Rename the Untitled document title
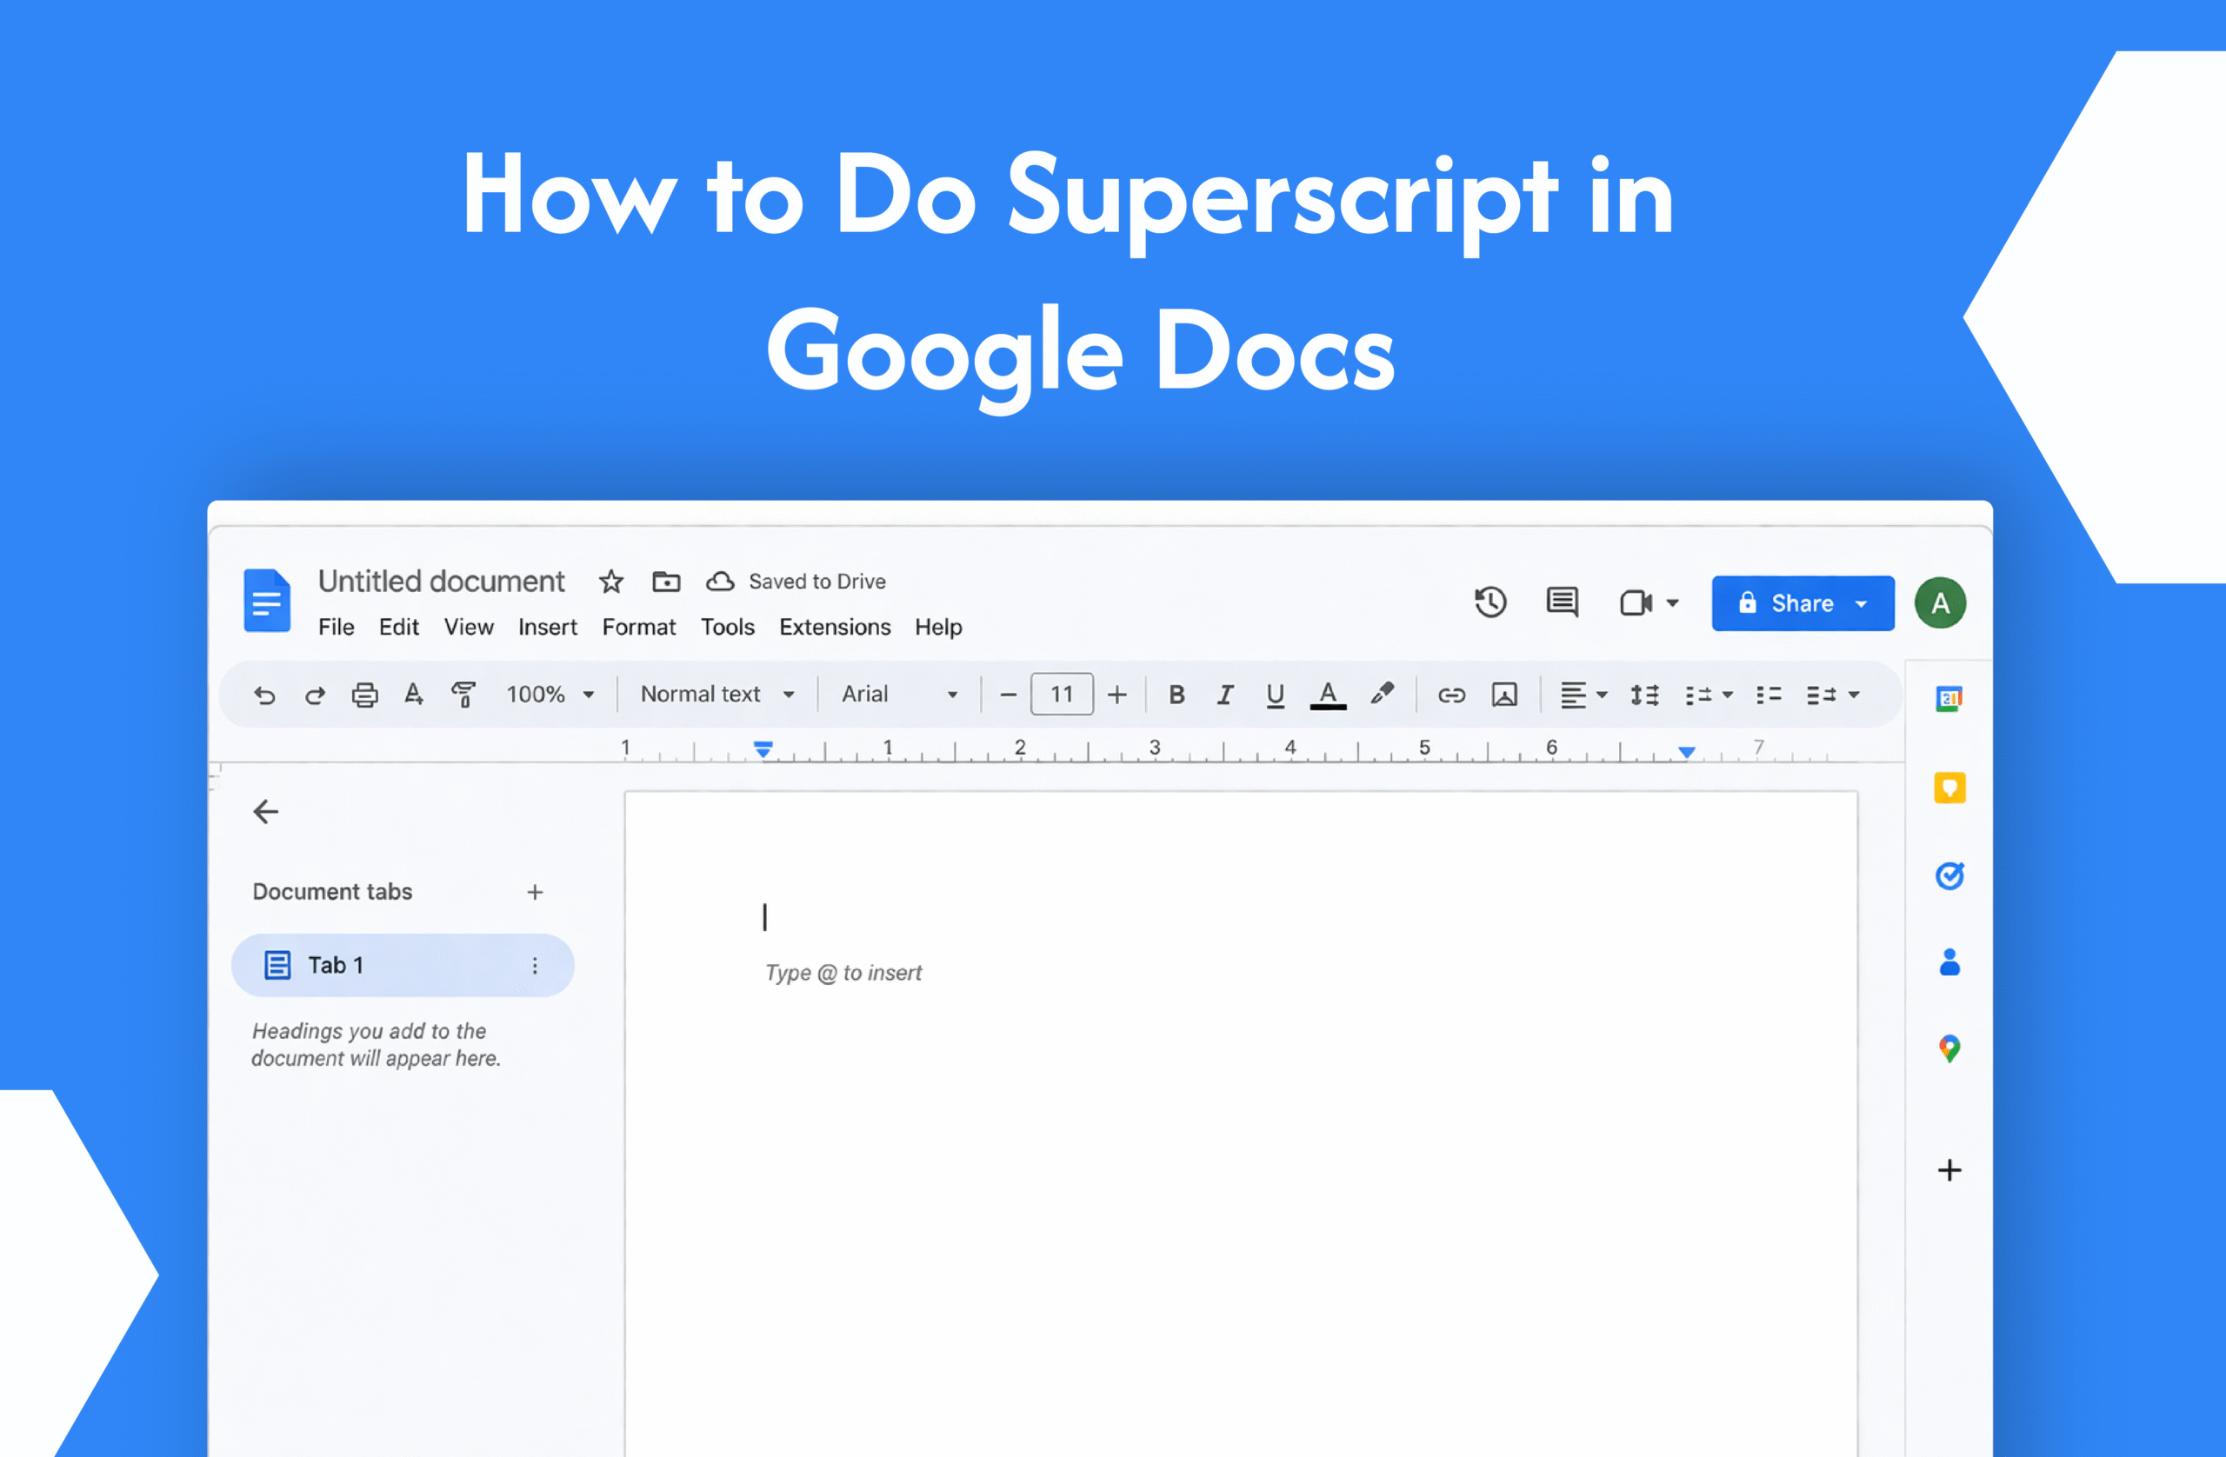2226x1457 pixels. [x=441, y=582]
